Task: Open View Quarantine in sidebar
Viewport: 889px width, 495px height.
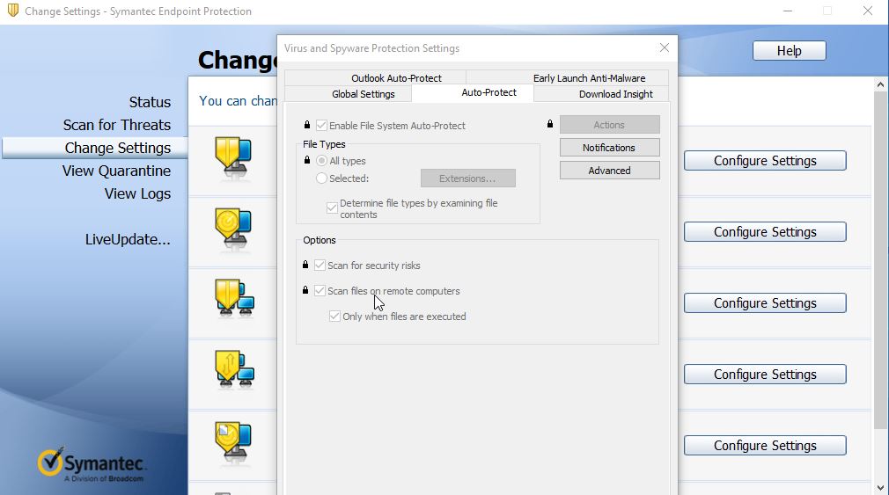Action: [x=116, y=171]
